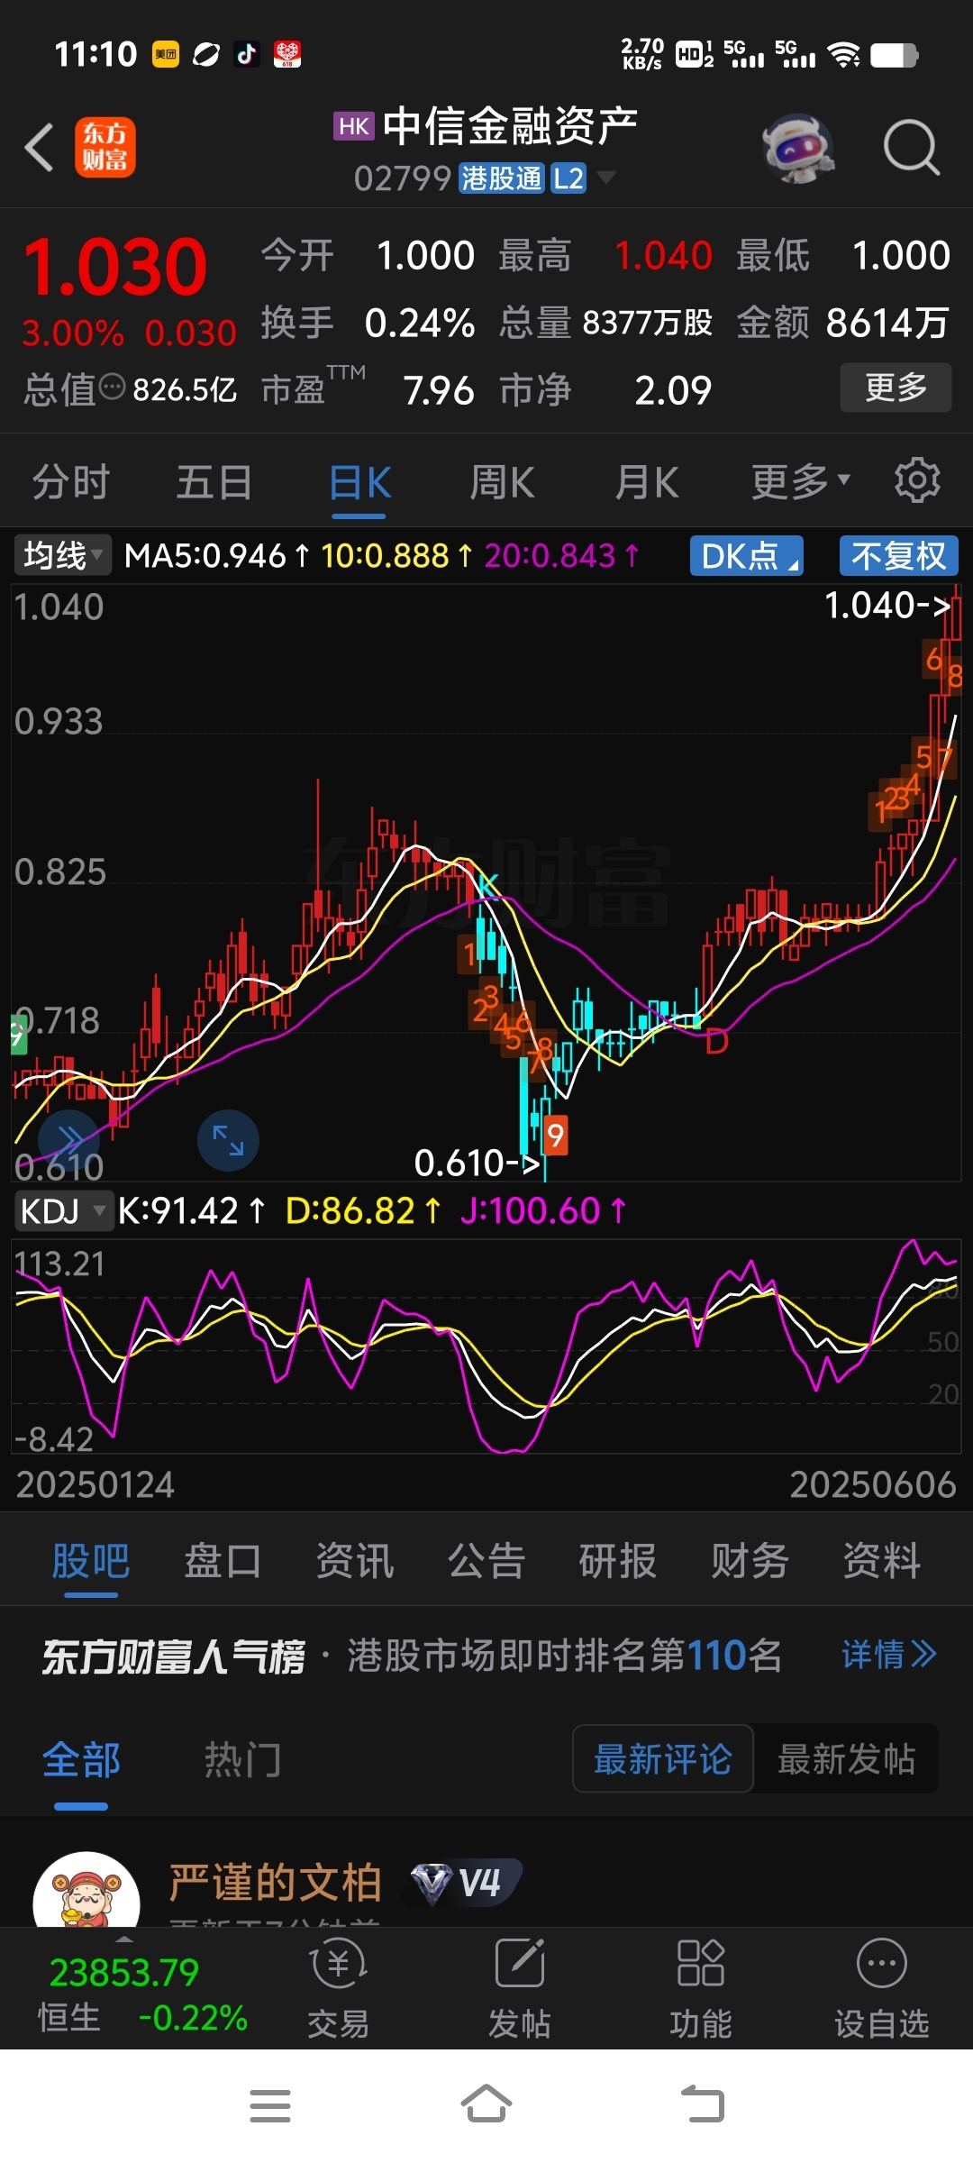Open the DK点 selector

coord(747,556)
